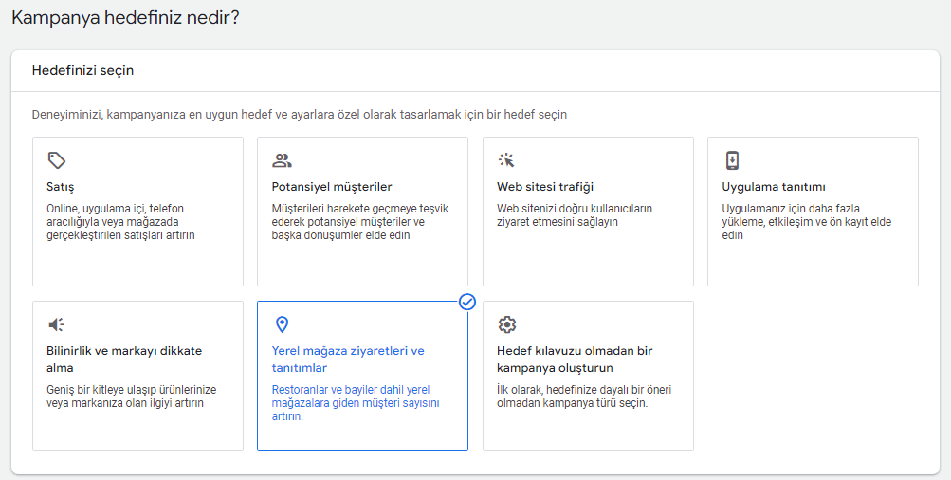Click the people icon for Potansiyel müşteriler
The height and width of the screenshot is (480, 951).
pyautogui.click(x=282, y=160)
